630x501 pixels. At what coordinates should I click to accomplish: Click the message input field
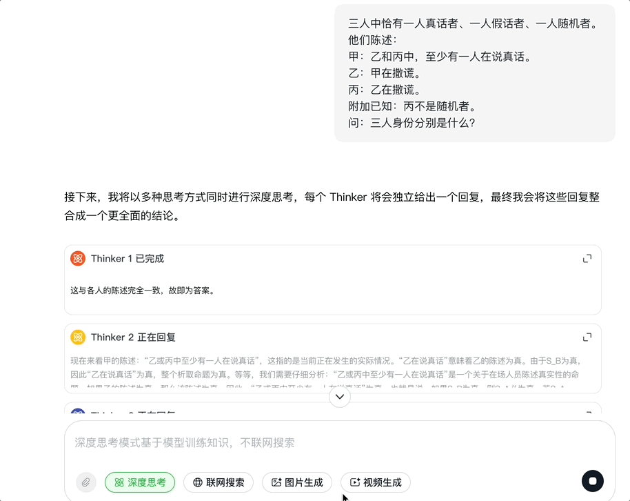point(276,442)
